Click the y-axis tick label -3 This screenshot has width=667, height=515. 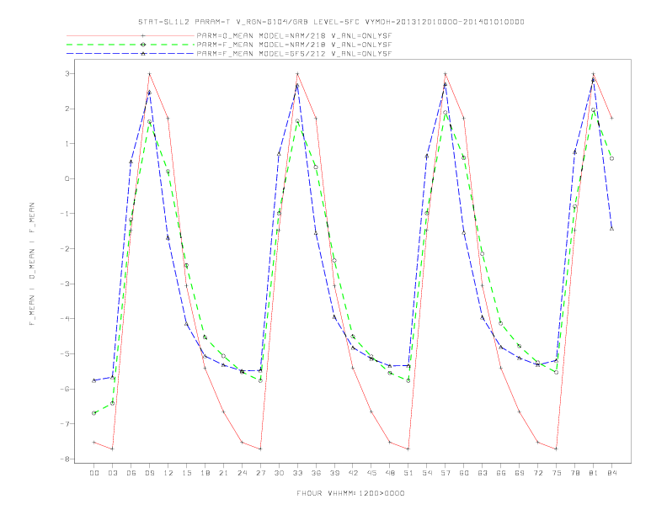pos(65,284)
